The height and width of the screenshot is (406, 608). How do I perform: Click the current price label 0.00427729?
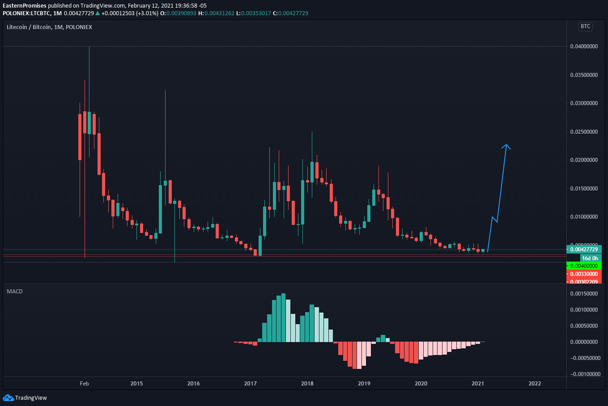pos(584,250)
